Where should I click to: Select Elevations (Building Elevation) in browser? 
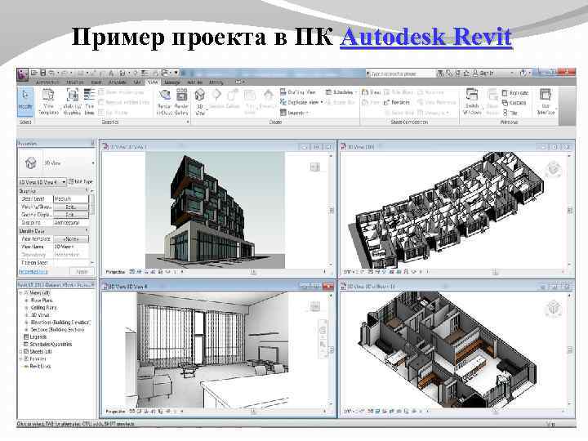coord(60,322)
